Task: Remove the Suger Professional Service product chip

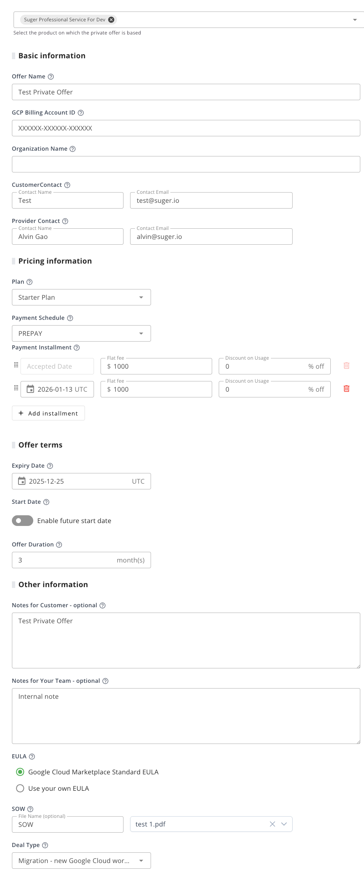Action: 111,20
